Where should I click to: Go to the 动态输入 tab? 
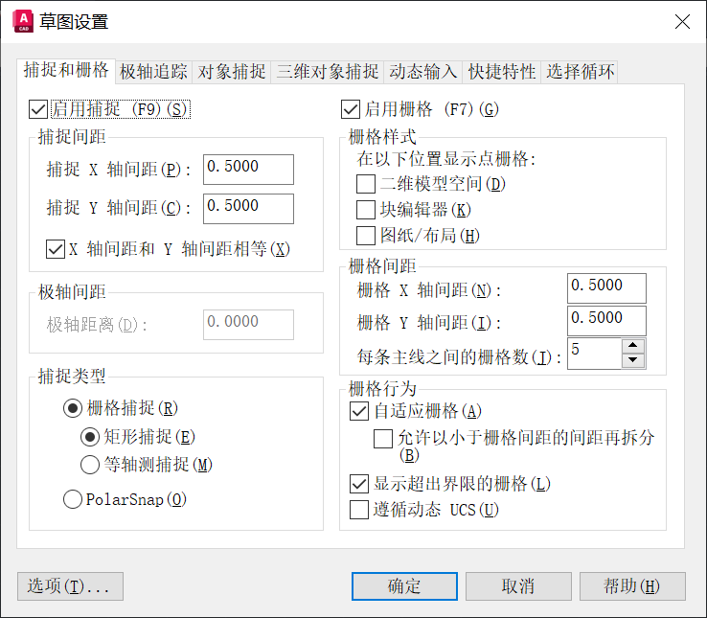[x=422, y=71]
